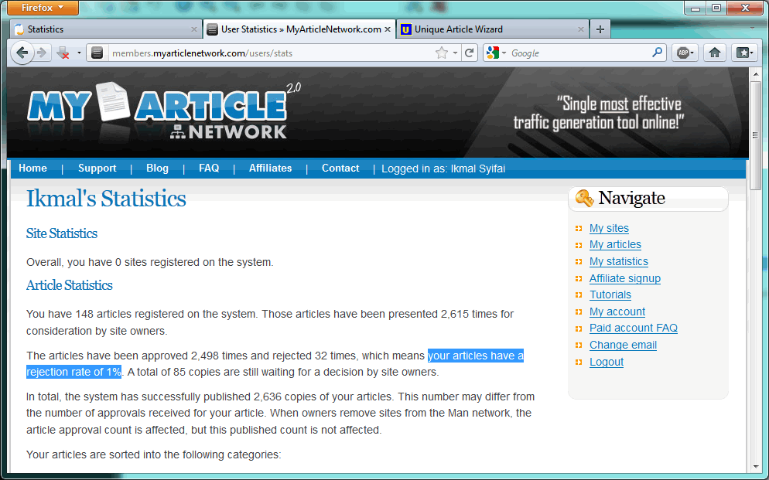Click the bullet icon beside Logout
The width and height of the screenshot is (769, 480).
[x=579, y=362]
